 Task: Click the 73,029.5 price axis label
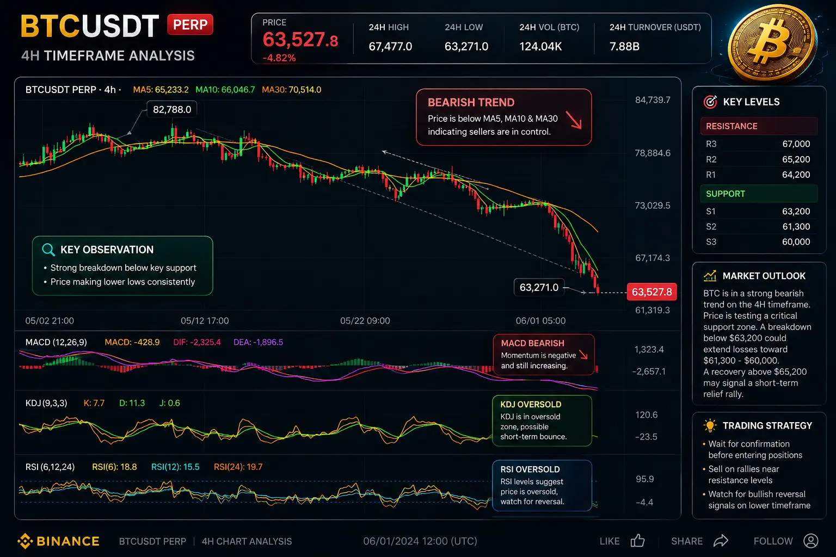pyautogui.click(x=653, y=206)
